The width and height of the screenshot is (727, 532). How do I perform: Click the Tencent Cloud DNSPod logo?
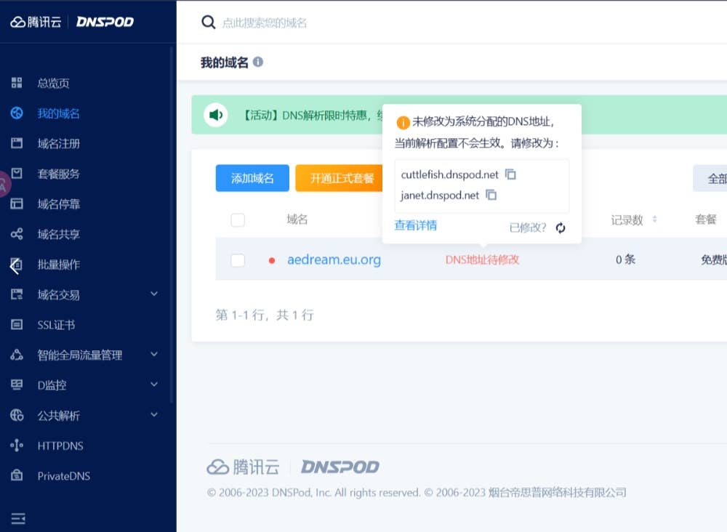pyautogui.click(x=72, y=22)
